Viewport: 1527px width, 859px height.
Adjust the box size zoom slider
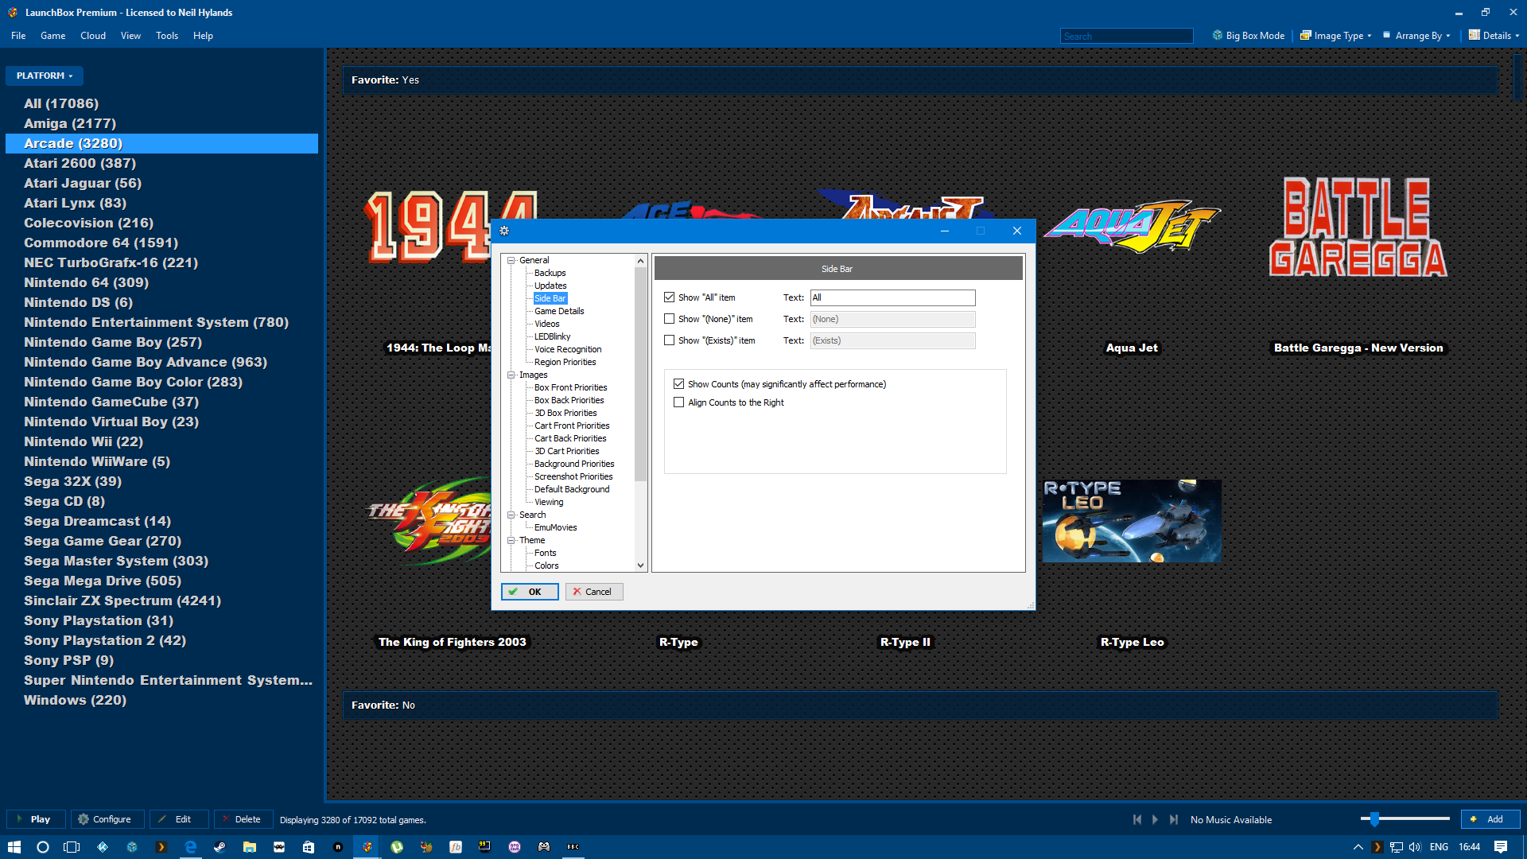tap(1374, 818)
